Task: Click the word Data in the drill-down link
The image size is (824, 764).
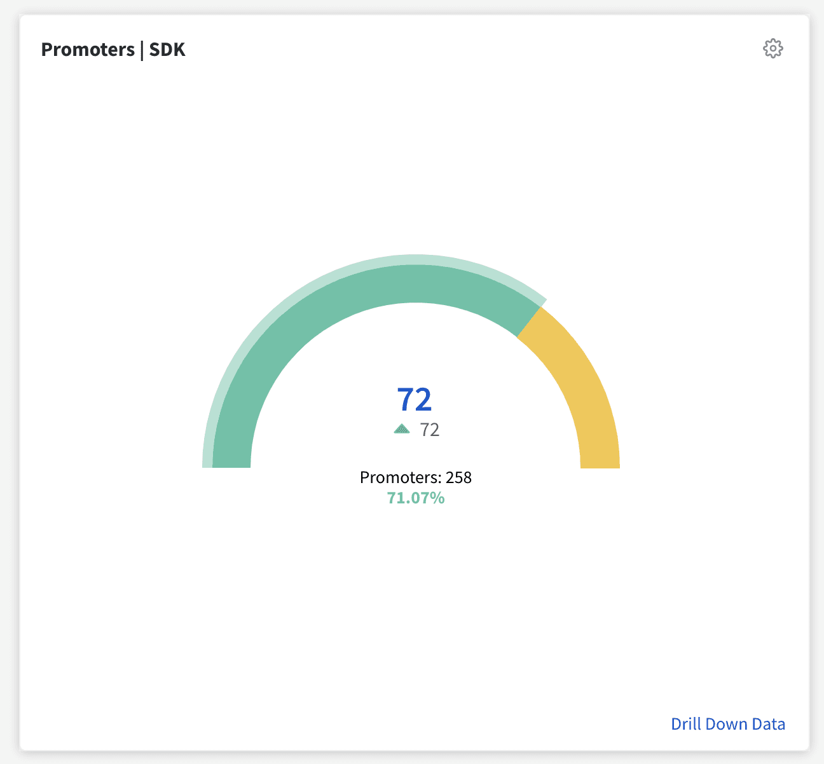Action: [x=769, y=724]
